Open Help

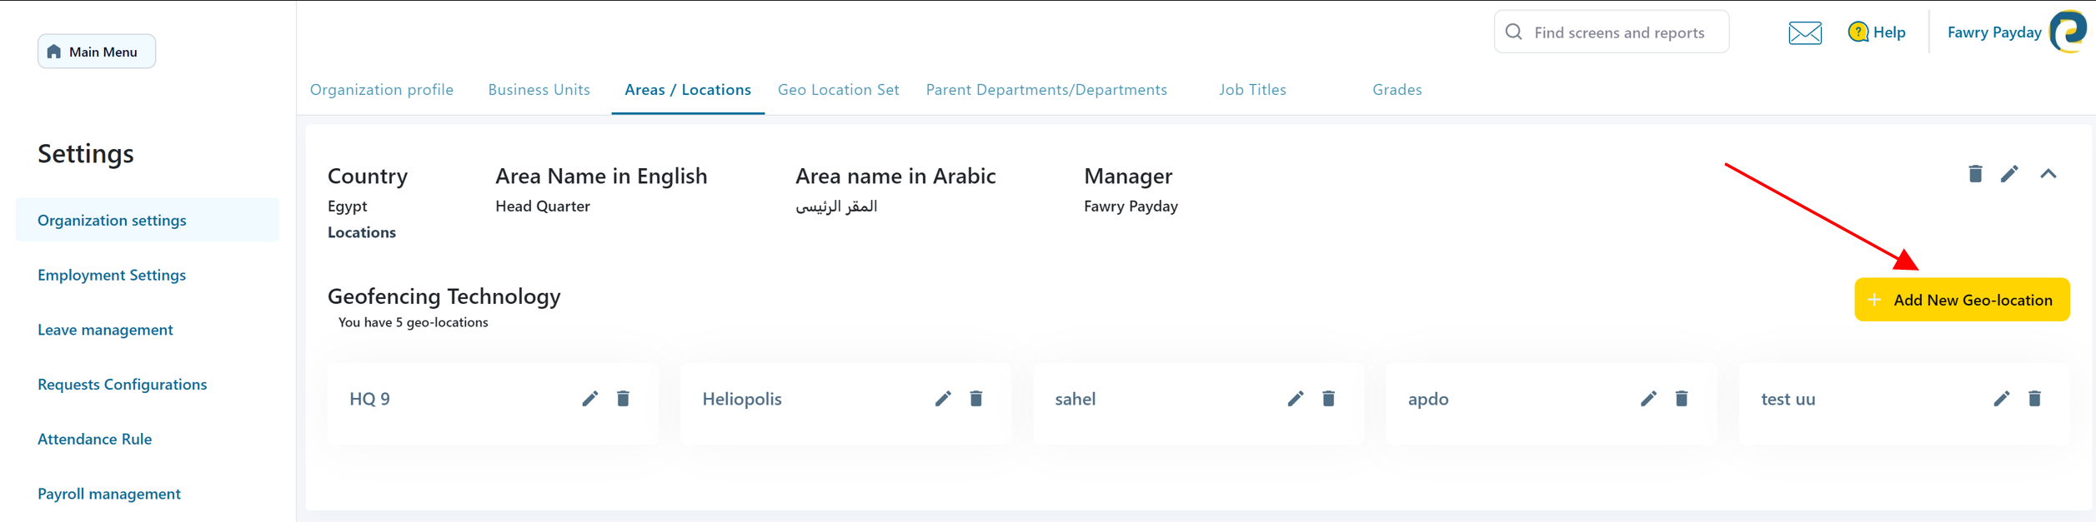(x=1877, y=32)
